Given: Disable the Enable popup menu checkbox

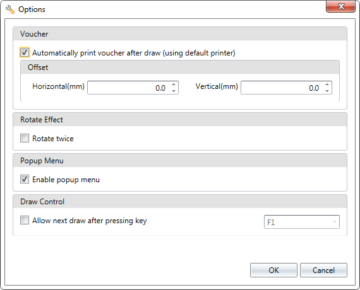Looking at the screenshot, I should click(25, 179).
